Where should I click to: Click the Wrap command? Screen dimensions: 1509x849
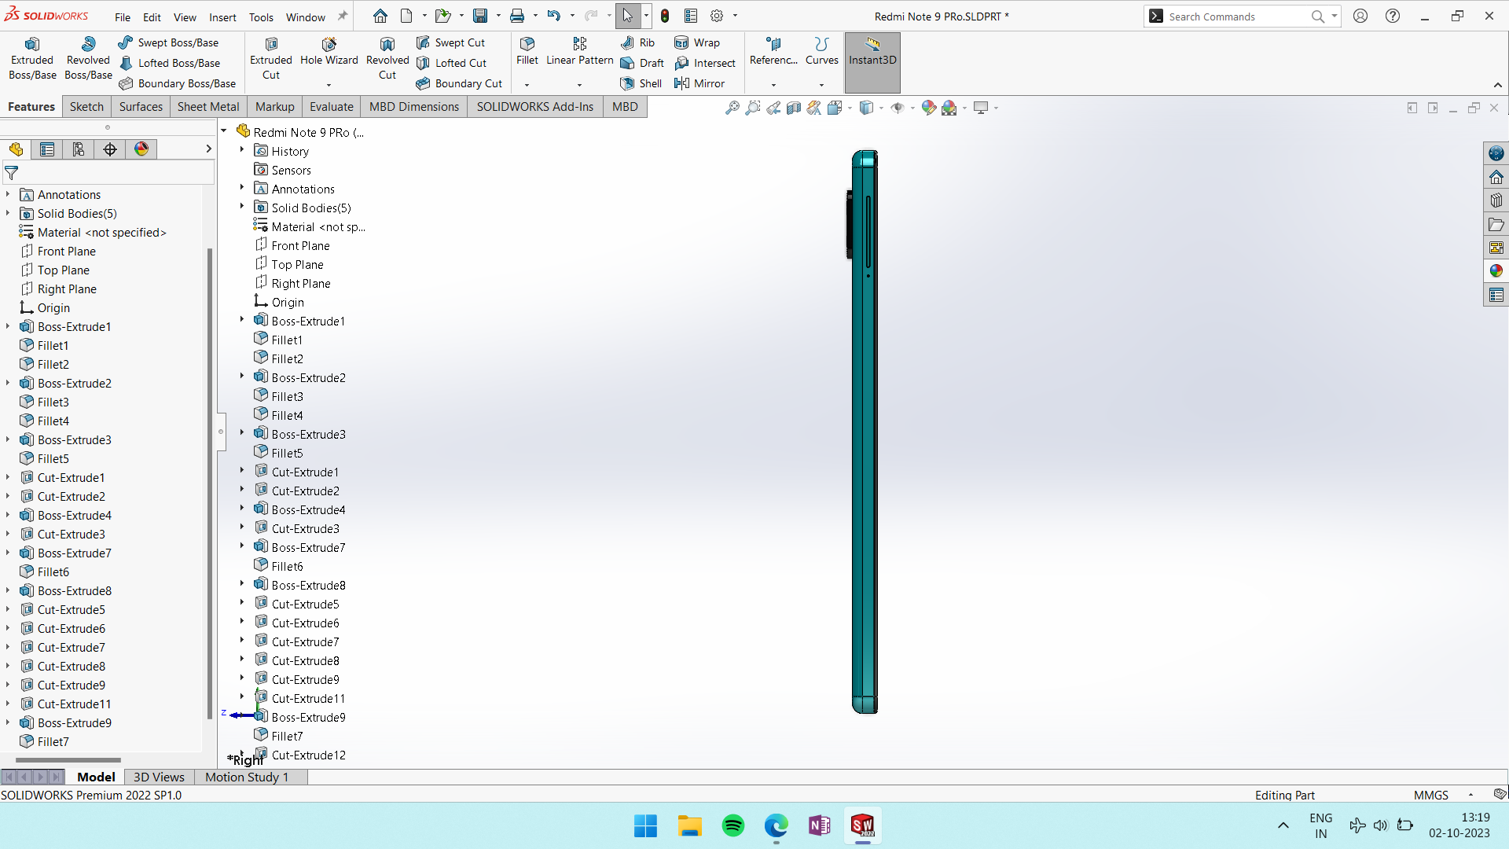point(697,42)
